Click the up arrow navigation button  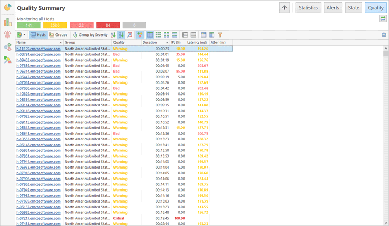point(284,8)
